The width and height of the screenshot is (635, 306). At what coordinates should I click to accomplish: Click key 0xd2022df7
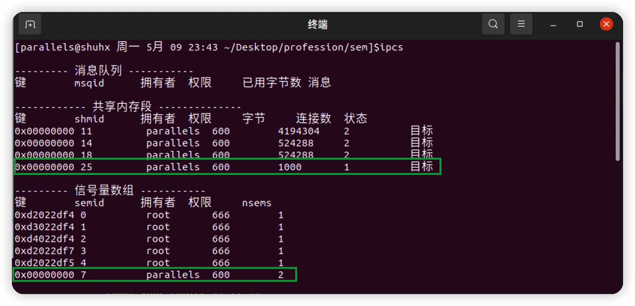click(45, 251)
